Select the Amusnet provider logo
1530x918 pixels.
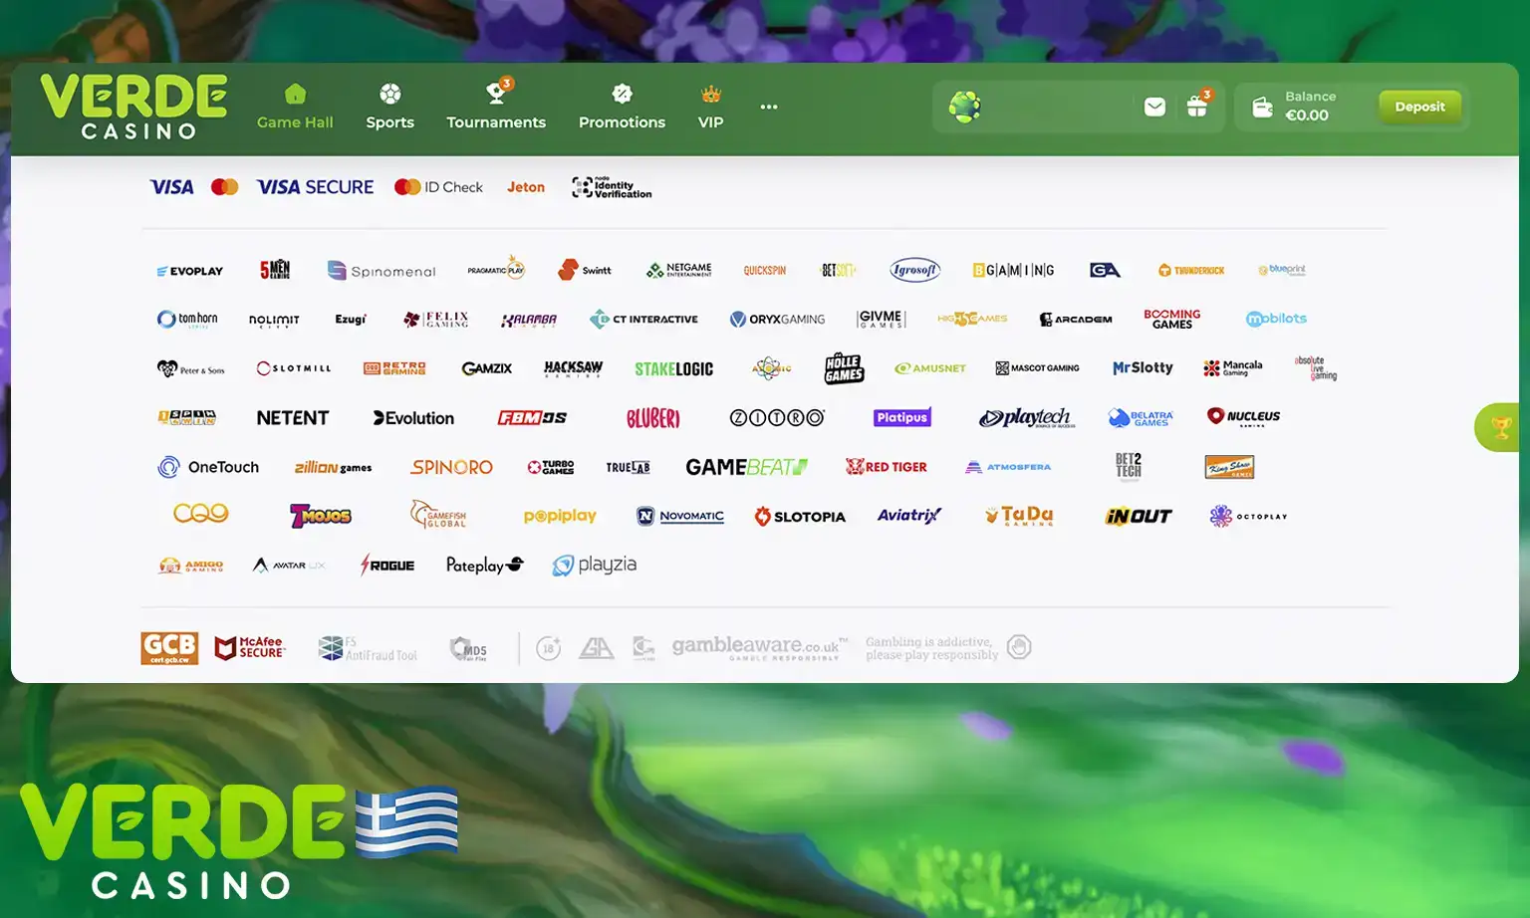(x=930, y=368)
